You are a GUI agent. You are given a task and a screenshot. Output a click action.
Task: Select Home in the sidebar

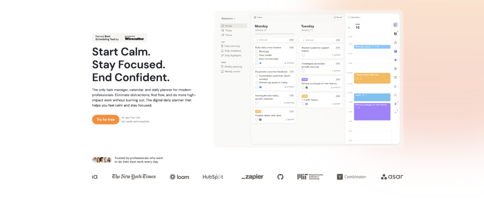point(233,26)
